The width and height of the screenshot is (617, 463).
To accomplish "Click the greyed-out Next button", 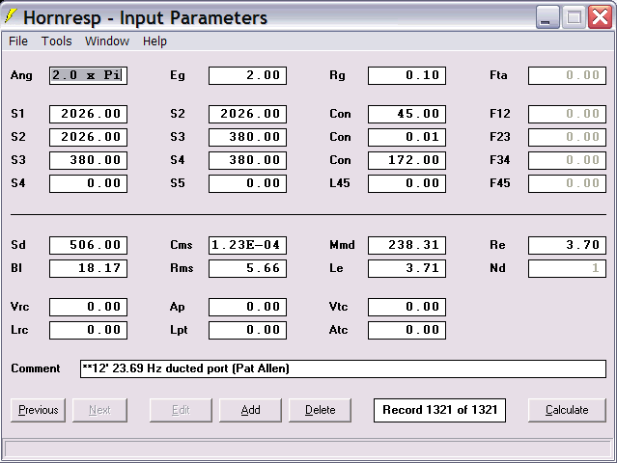I will pos(99,410).
